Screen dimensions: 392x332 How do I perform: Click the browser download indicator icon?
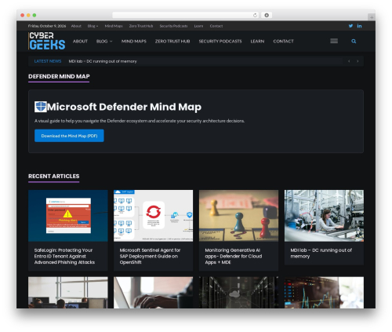(x=267, y=15)
